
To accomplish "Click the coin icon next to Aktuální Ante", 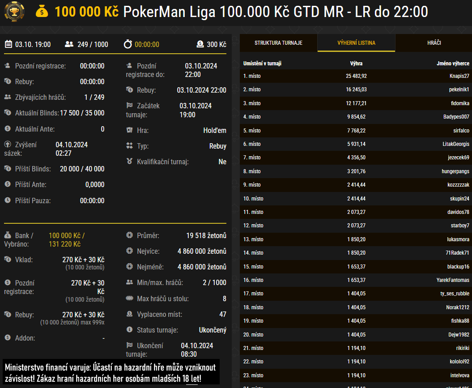I will point(8,128).
